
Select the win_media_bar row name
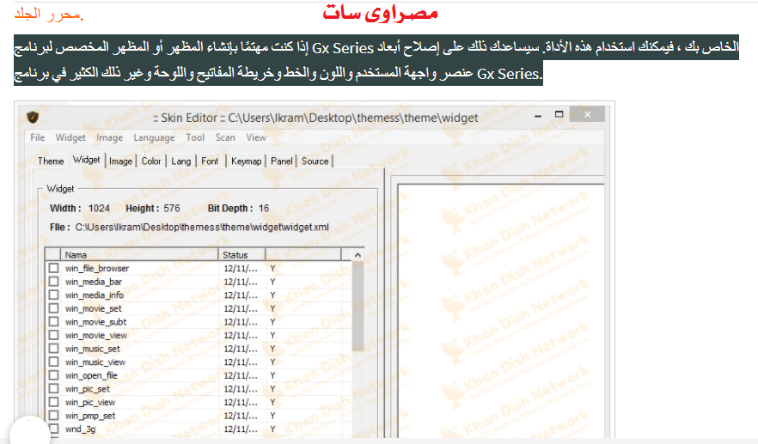[x=94, y=282]
